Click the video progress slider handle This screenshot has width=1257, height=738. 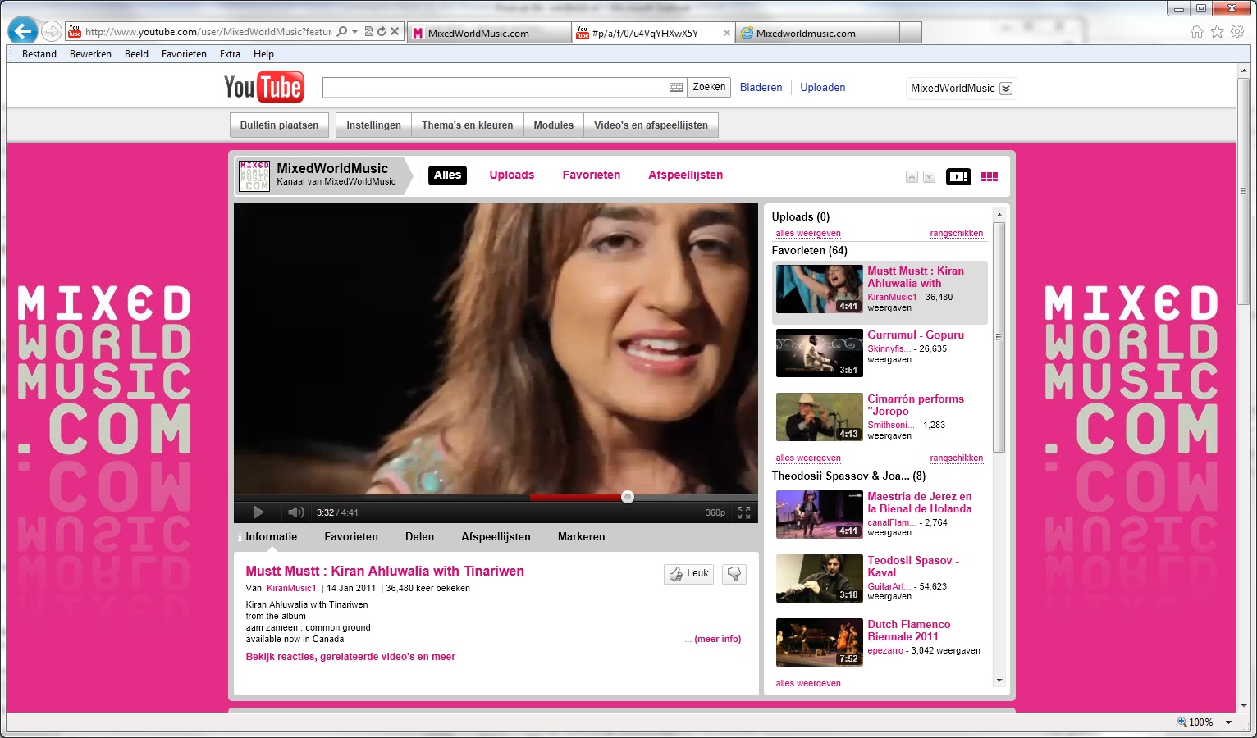click(x=628, y=497)
